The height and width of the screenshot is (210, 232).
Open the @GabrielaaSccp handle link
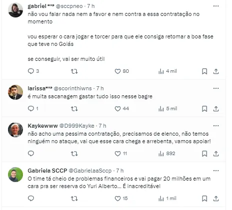(90, 171)
